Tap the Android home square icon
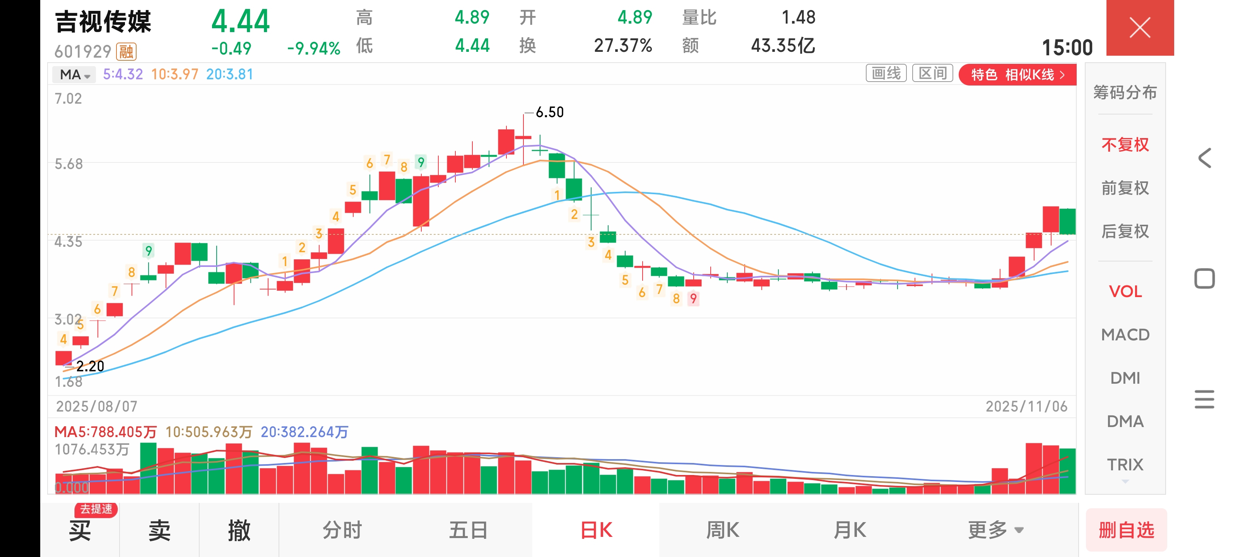This screenshot has height=557, width=1238. (1204, 279)
